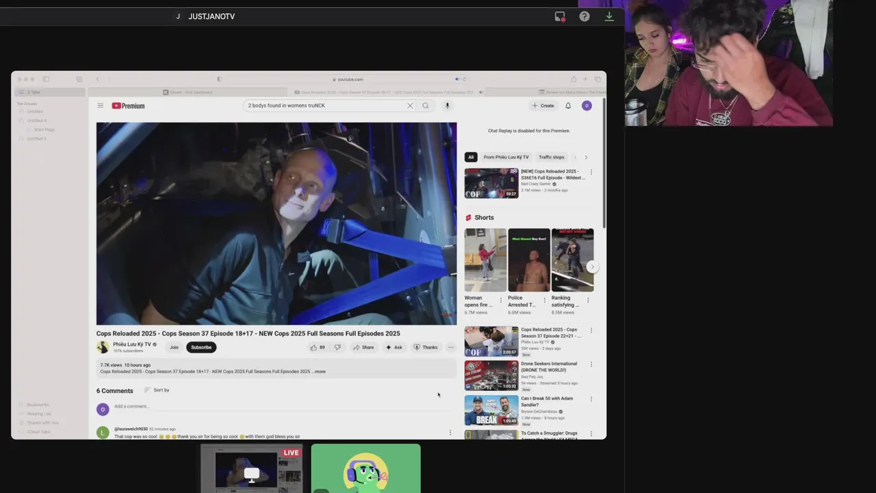Open menu for Ranking satisfying short

coord(588,300)
